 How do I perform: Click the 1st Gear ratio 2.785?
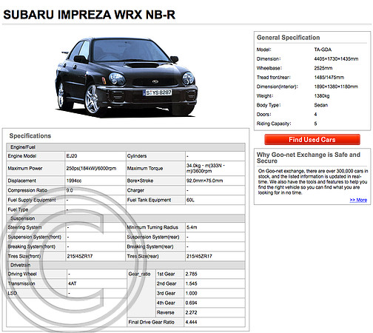click(x=191, y=274)
